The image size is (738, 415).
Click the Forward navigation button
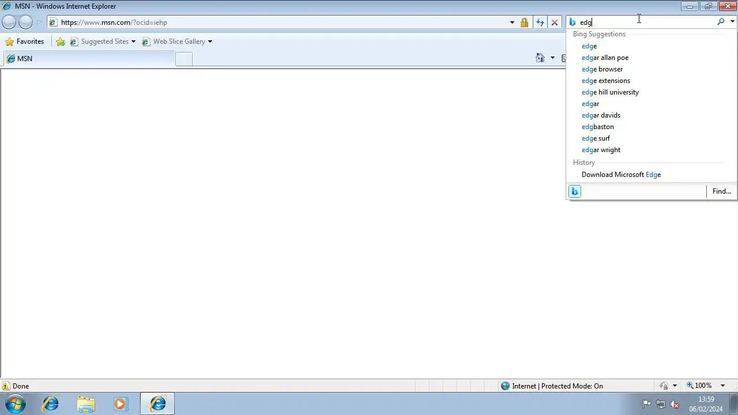[25, 22]
